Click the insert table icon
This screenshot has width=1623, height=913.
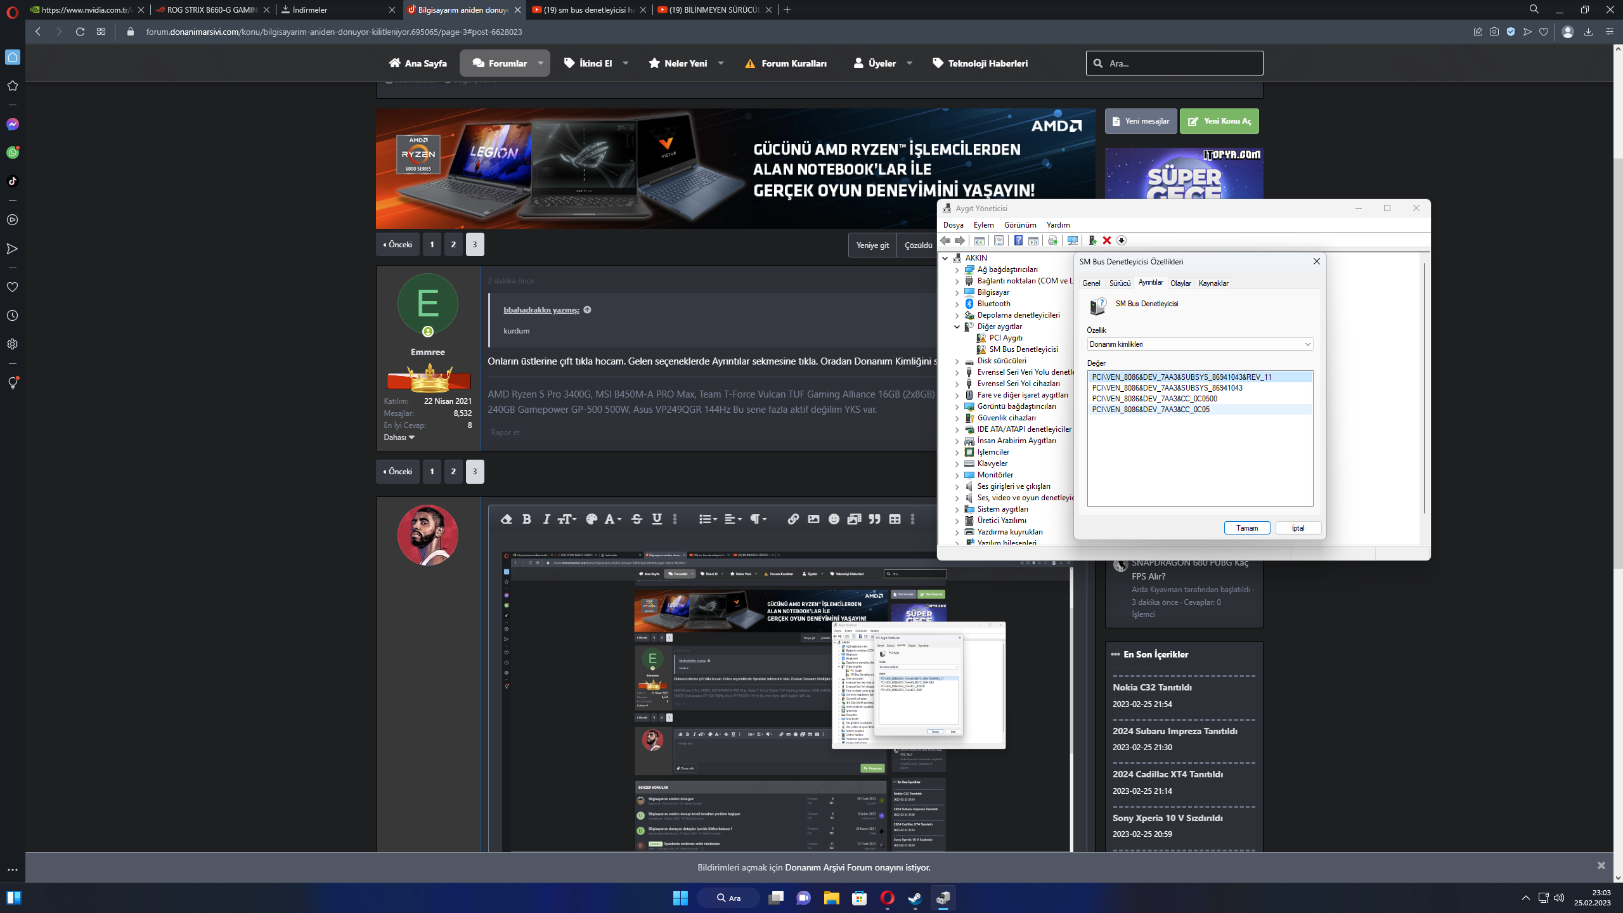click(x=895, y=519)
